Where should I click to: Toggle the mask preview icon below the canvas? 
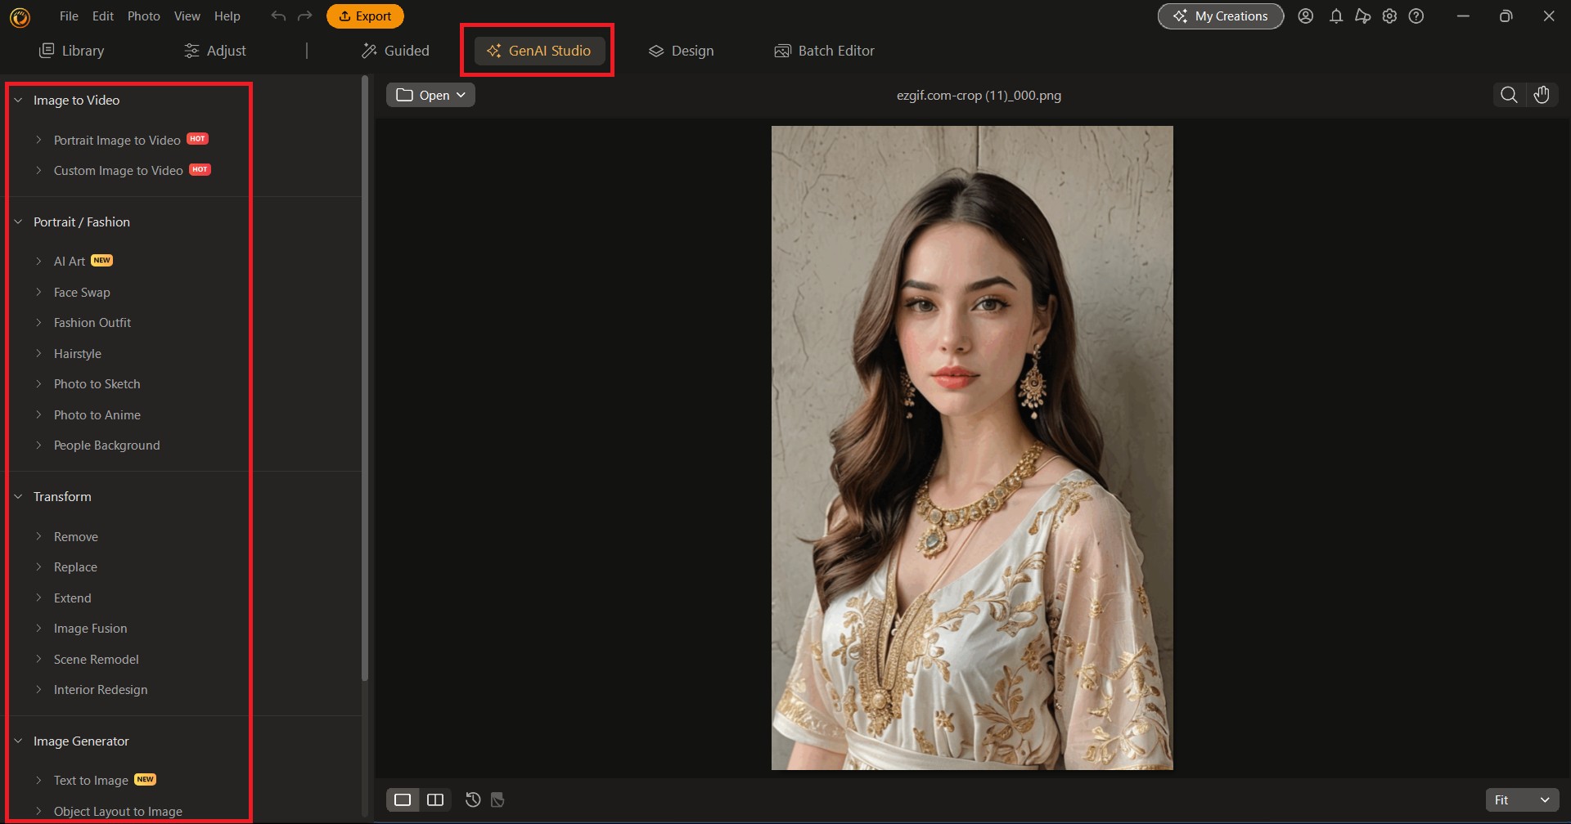point(497,799)
